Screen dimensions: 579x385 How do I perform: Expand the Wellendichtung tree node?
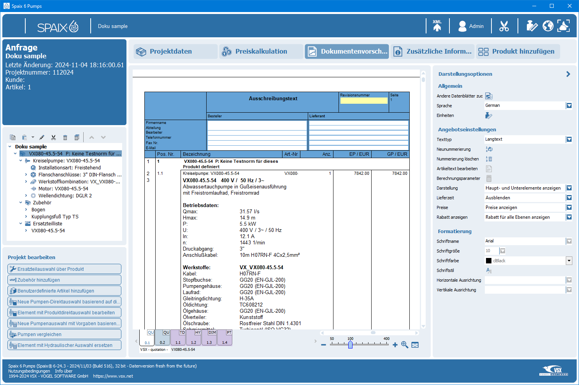[x=26, y=195]
